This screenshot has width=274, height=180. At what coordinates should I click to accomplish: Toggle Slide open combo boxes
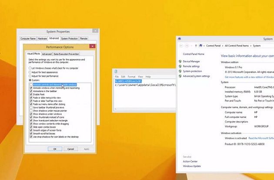click(31, 127)
